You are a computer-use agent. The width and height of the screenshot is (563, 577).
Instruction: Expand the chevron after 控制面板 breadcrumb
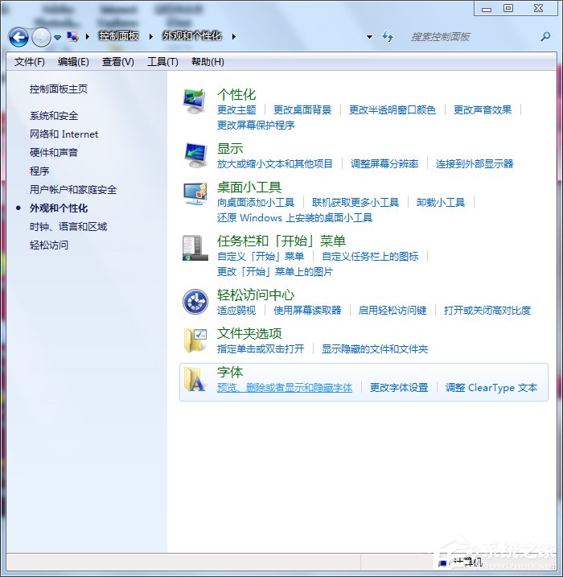pyautogui.click(x=154, y=36)
